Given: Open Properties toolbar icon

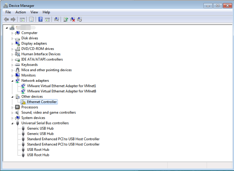Looking at the screenshot, I should 31,19.
